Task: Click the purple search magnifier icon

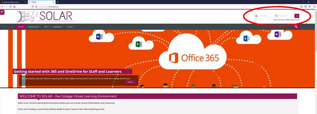Action: (x=296, y=27)
